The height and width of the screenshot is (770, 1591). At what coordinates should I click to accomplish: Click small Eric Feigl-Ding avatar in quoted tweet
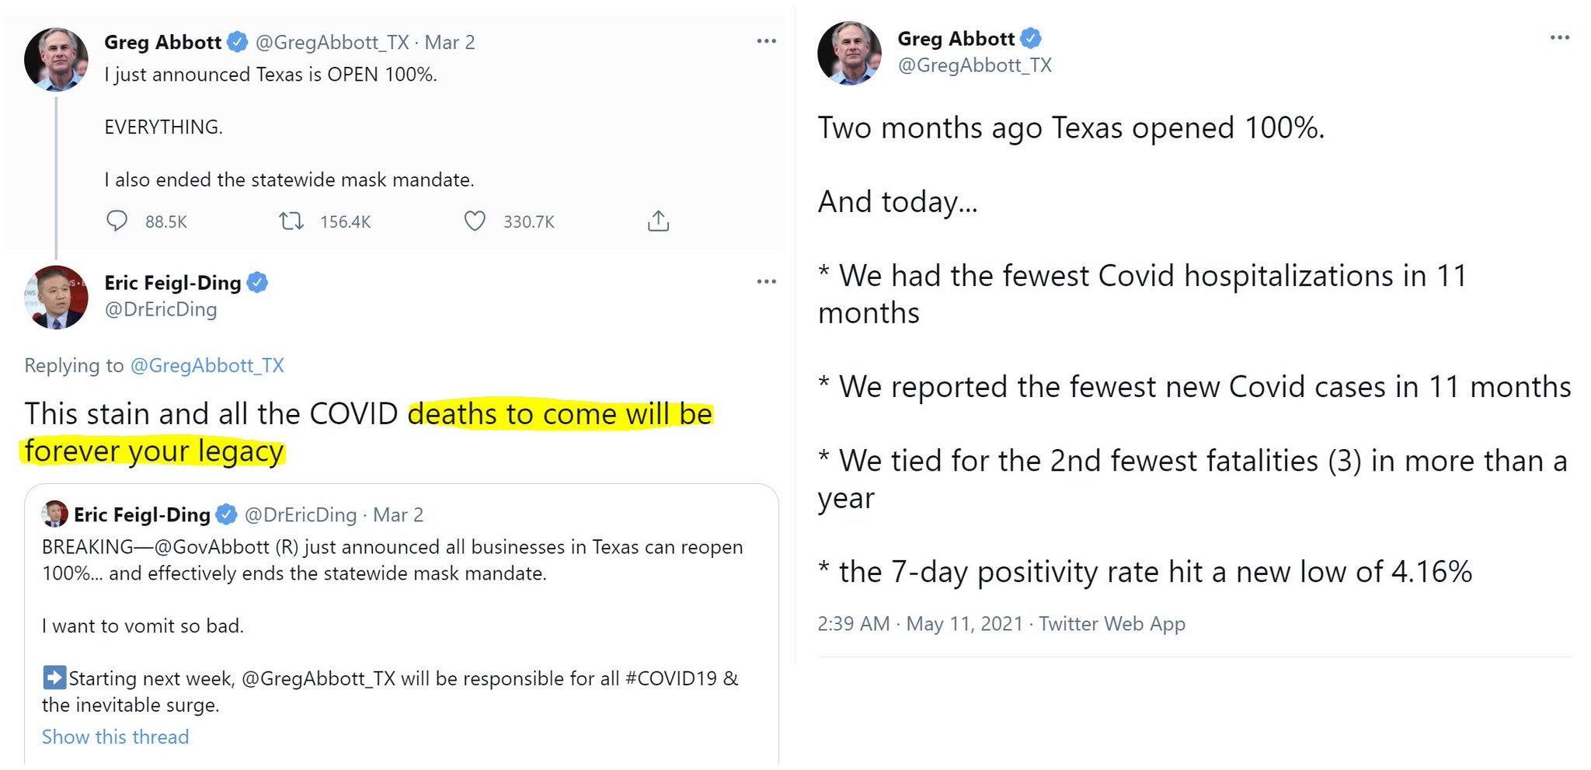pos(54,514)
